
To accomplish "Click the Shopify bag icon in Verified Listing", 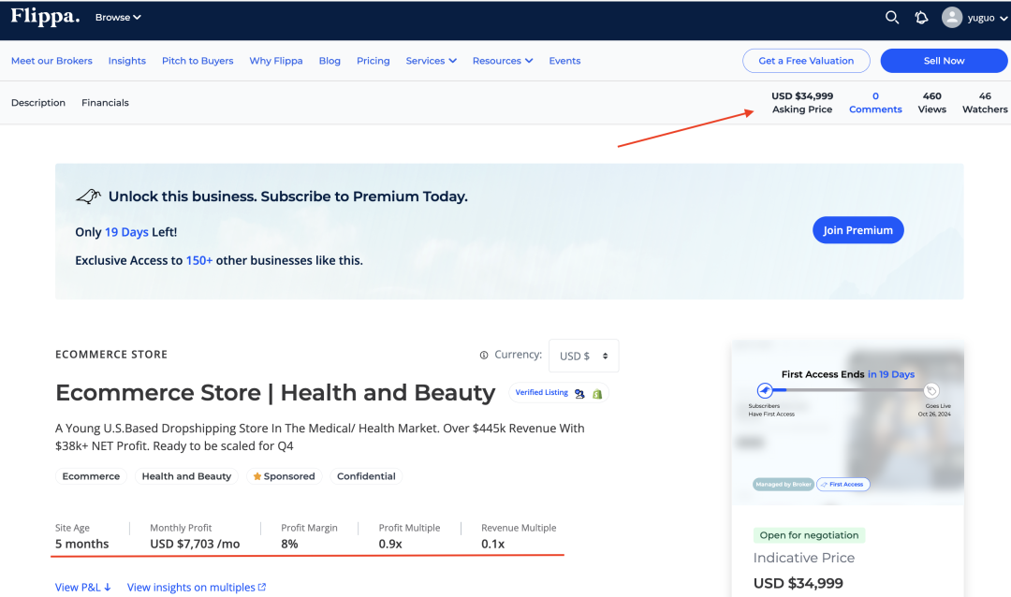I will click(x=597, y=393).
